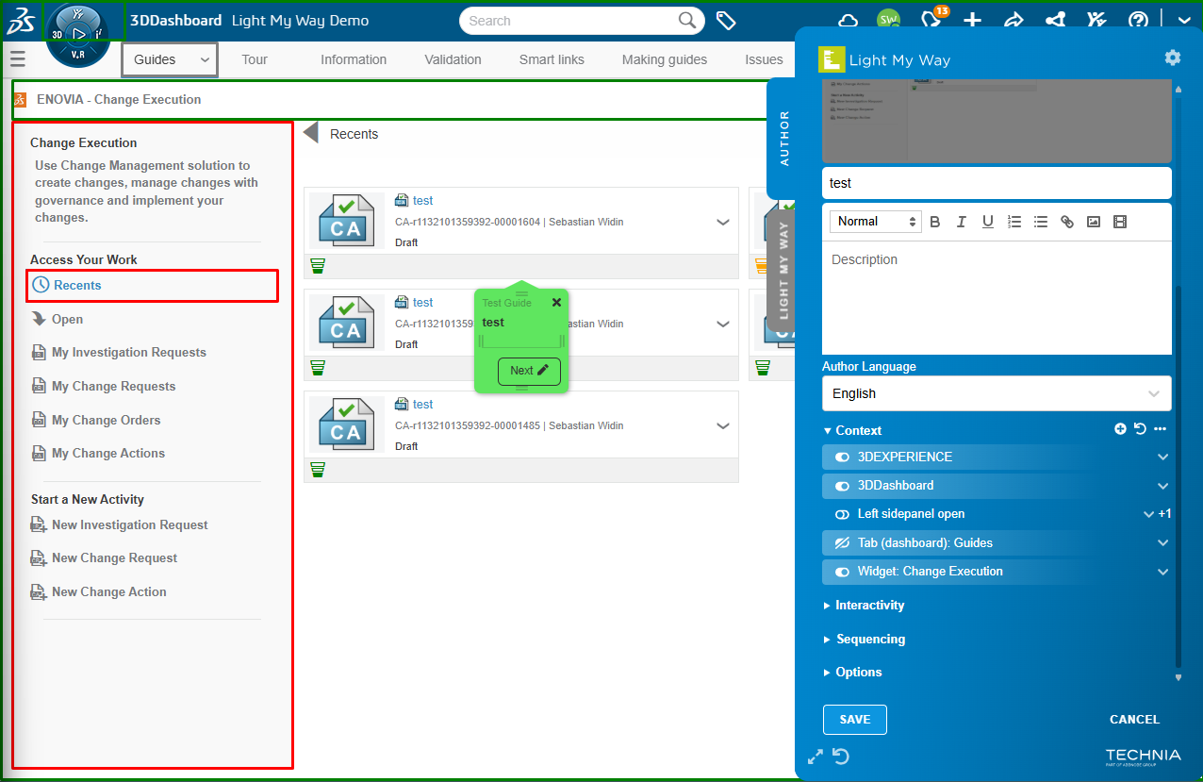Expand Tab (dashboard): Guides row chevron

pos(1162,542)
